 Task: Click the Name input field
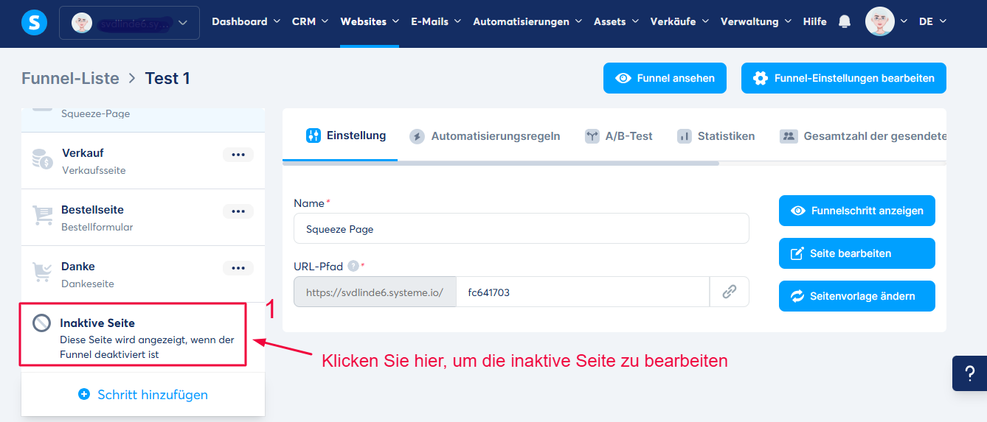[x=521, y=229]
